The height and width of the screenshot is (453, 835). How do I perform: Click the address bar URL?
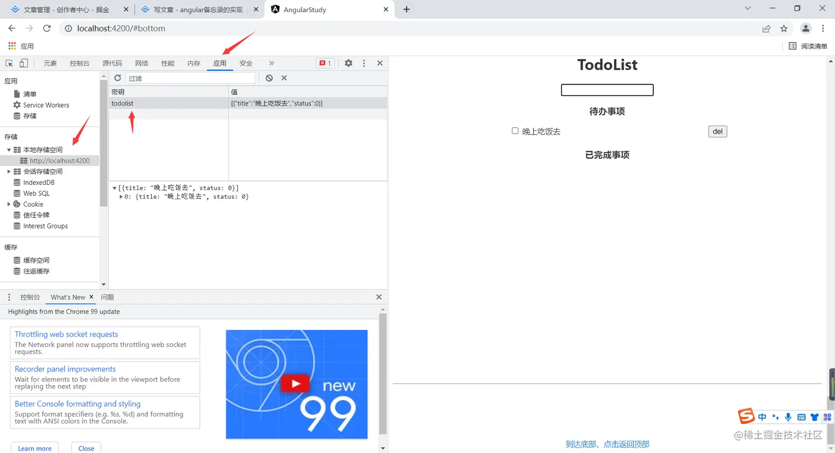point(121,29)
